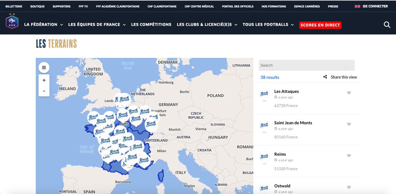Zoom out on the map with minus button
Screen dimensions: 396x194
tap(44, 91)
